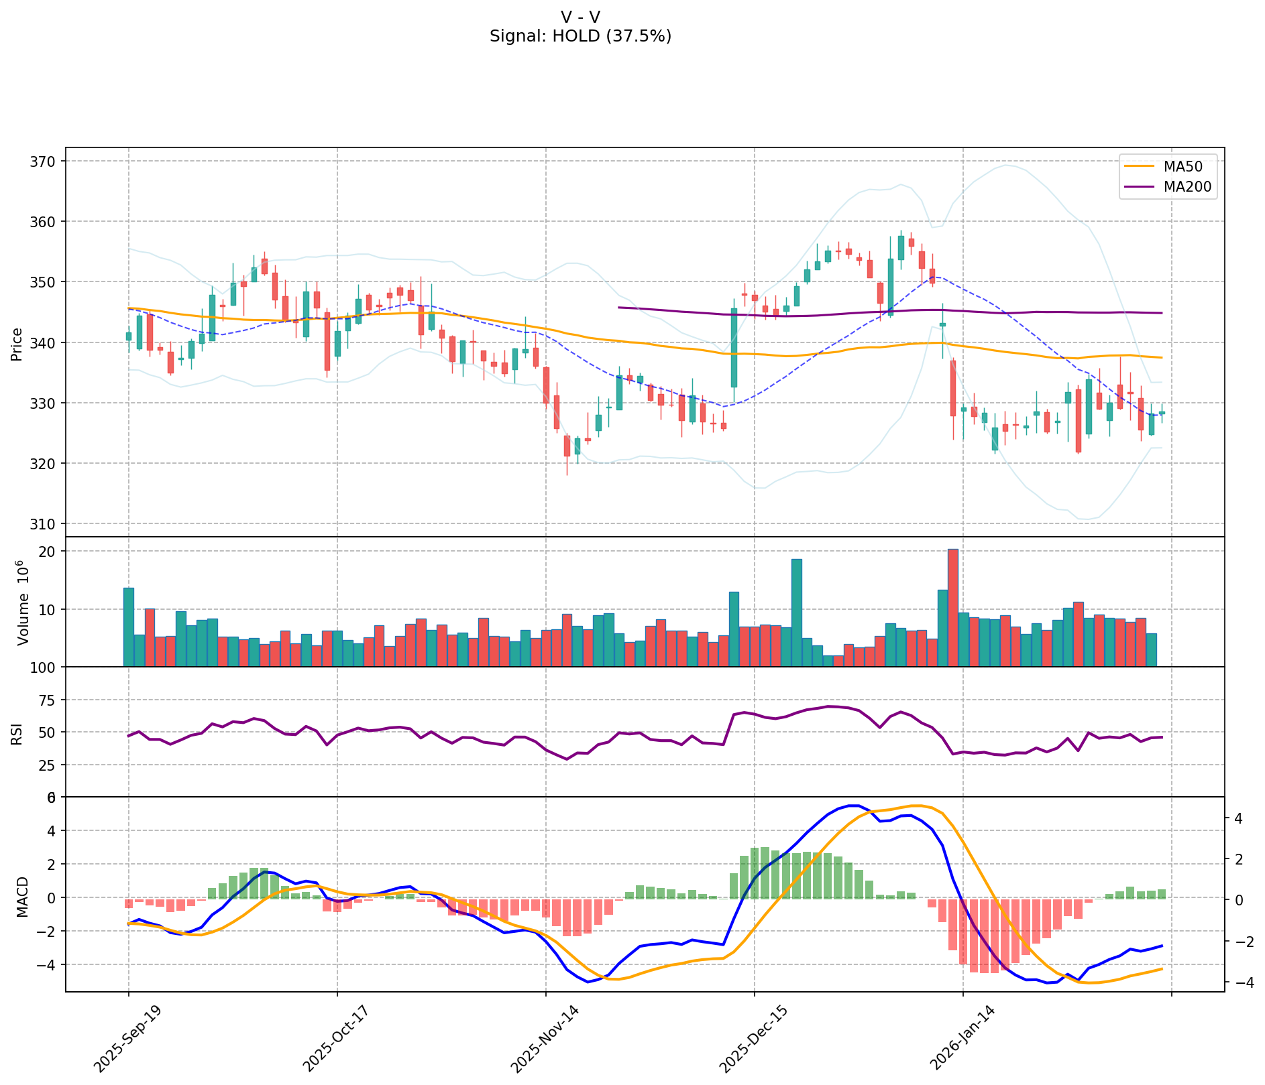Viewport: 1265px width, 1085px height.
Task: Click the "Signal: HOLD (37.5%)" subtitle
Action: tap(580, 36)
